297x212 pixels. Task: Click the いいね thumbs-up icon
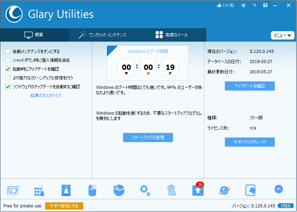(x=219, y=5)
